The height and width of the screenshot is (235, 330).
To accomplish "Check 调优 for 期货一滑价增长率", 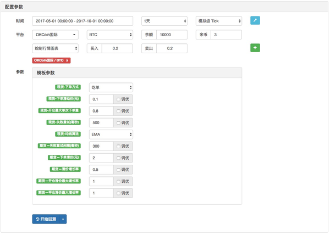I will (x=118, y=170).
